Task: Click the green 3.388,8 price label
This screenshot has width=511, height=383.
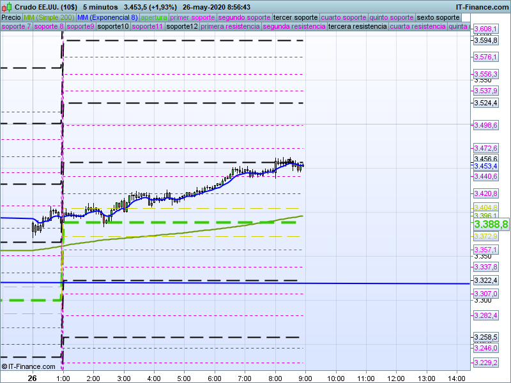Action: [x=491, y=225]
